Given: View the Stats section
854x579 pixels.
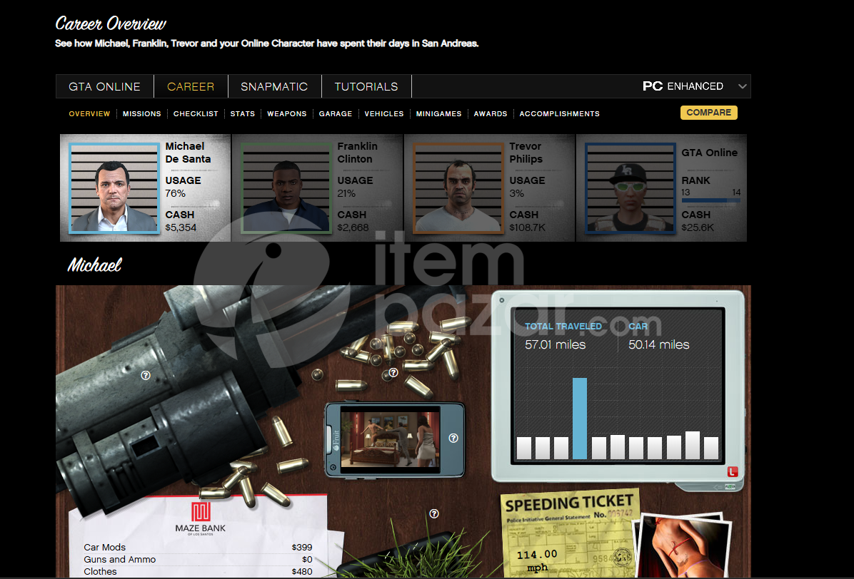Looking at the screenshot, I should (242, 113).
